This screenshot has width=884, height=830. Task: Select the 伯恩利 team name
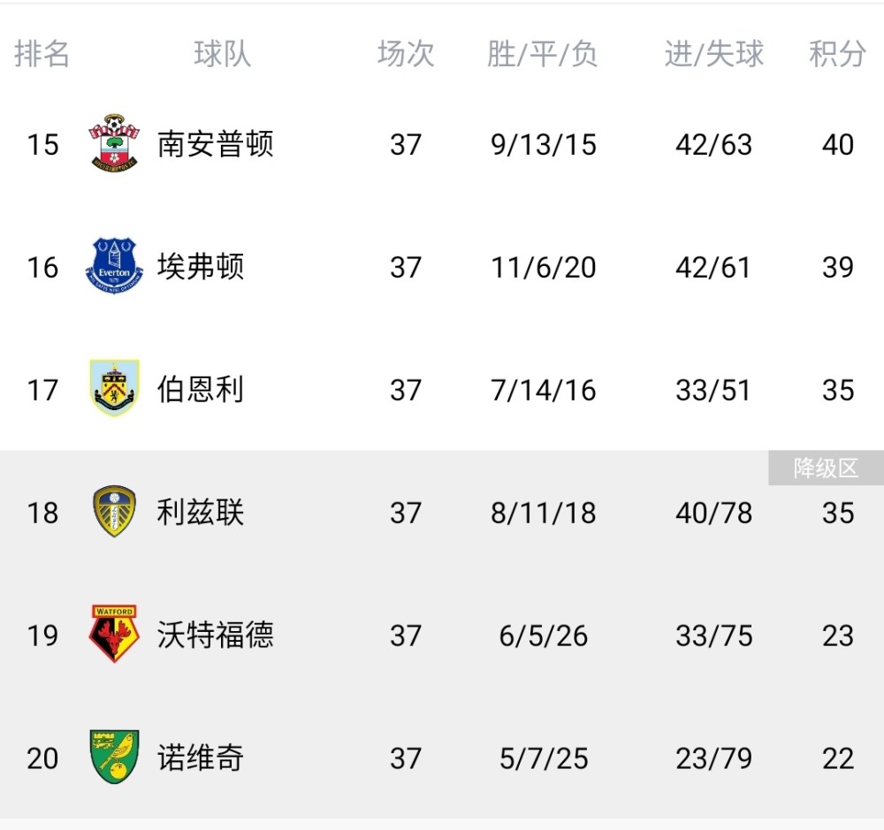(x=201, y=389)
